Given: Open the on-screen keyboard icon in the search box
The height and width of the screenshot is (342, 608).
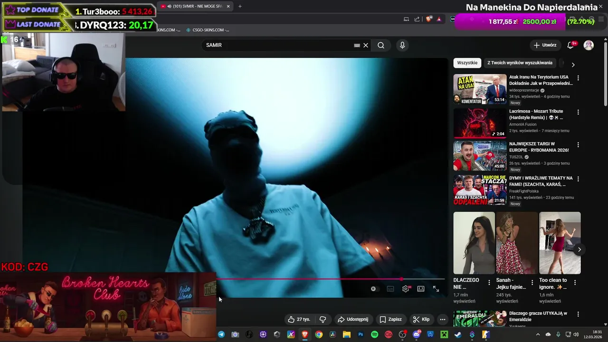Looking at the screenshot, I should click(357, 45).
